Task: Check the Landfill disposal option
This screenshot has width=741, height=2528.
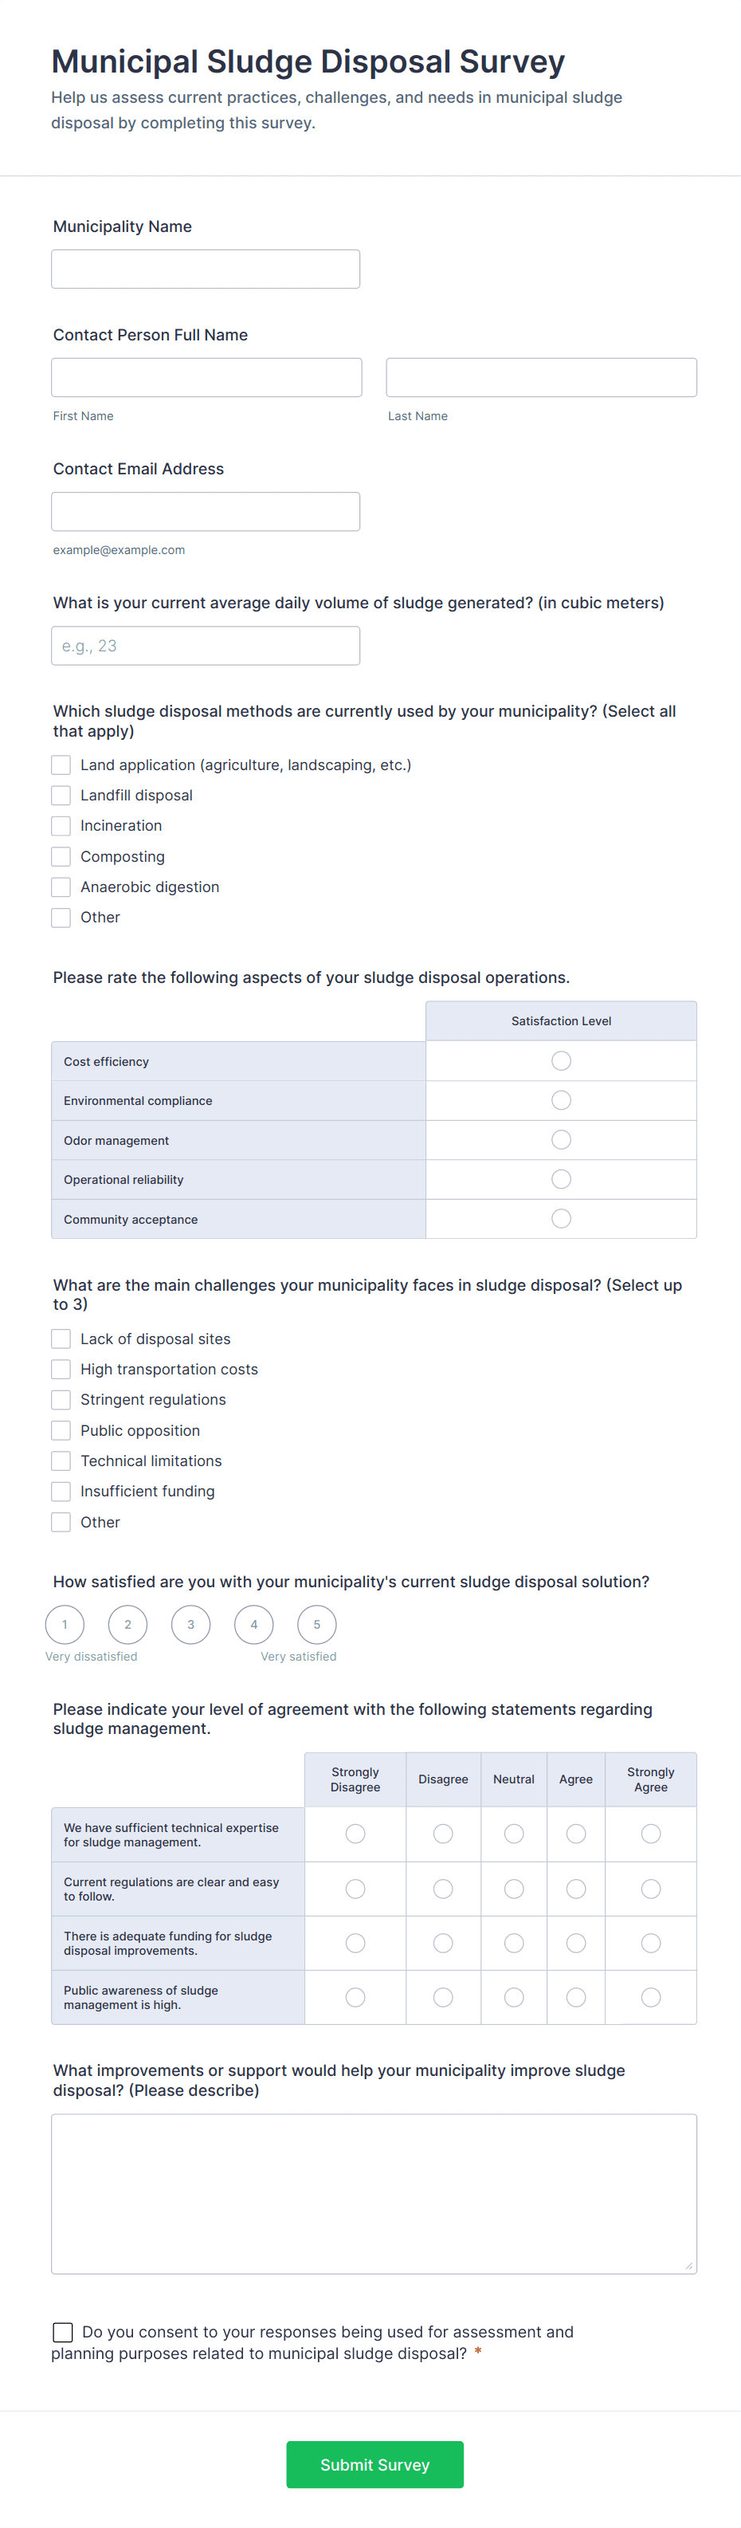Action: pyautogui.click(x=61, y=795)
